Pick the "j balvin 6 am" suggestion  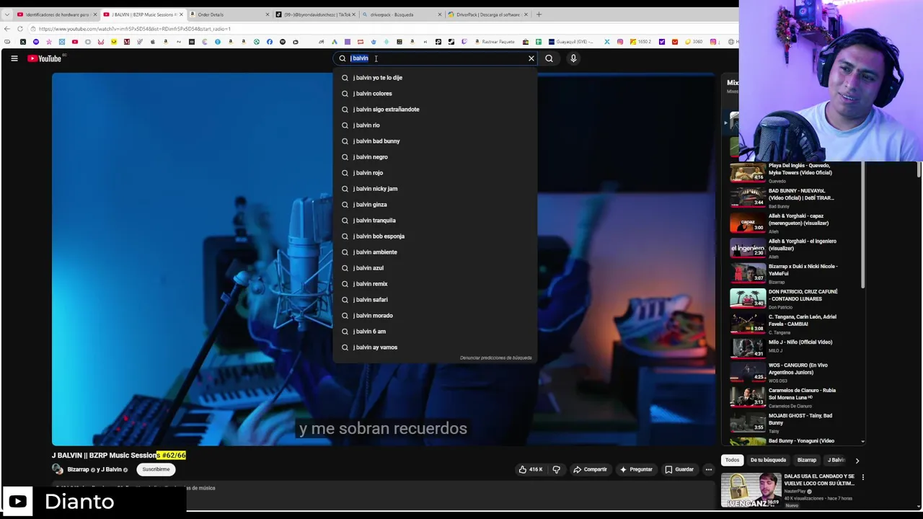coord(436,332)
